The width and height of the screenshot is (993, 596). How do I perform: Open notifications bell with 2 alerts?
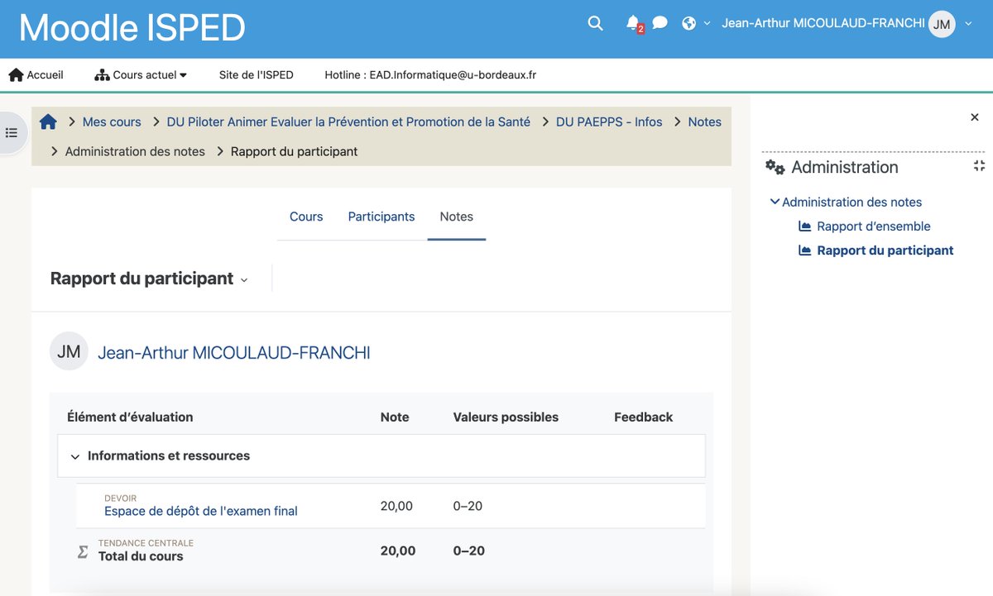(633, 23)
